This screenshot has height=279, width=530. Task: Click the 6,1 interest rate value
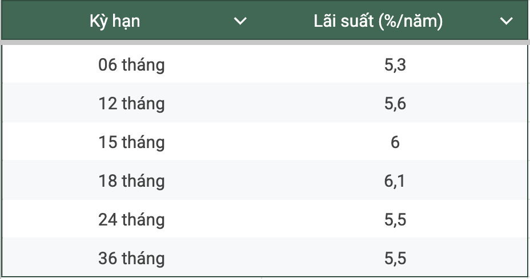click(x=395, y=181)
